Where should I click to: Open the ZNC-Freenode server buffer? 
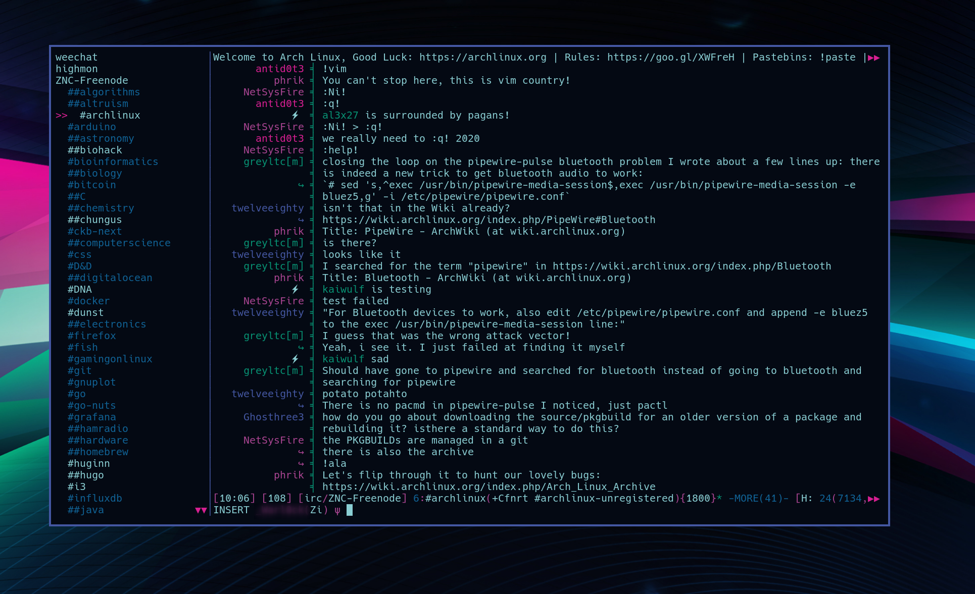(91, 81)
